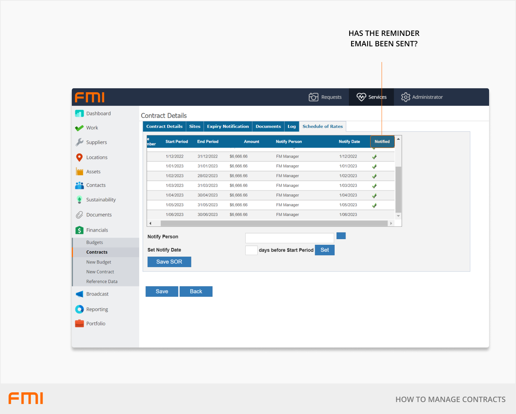Viewport: 516px width, 414px height.
Task: Toggle Notified checkmark for 1/03/2023 row
Action: [374, 186]
